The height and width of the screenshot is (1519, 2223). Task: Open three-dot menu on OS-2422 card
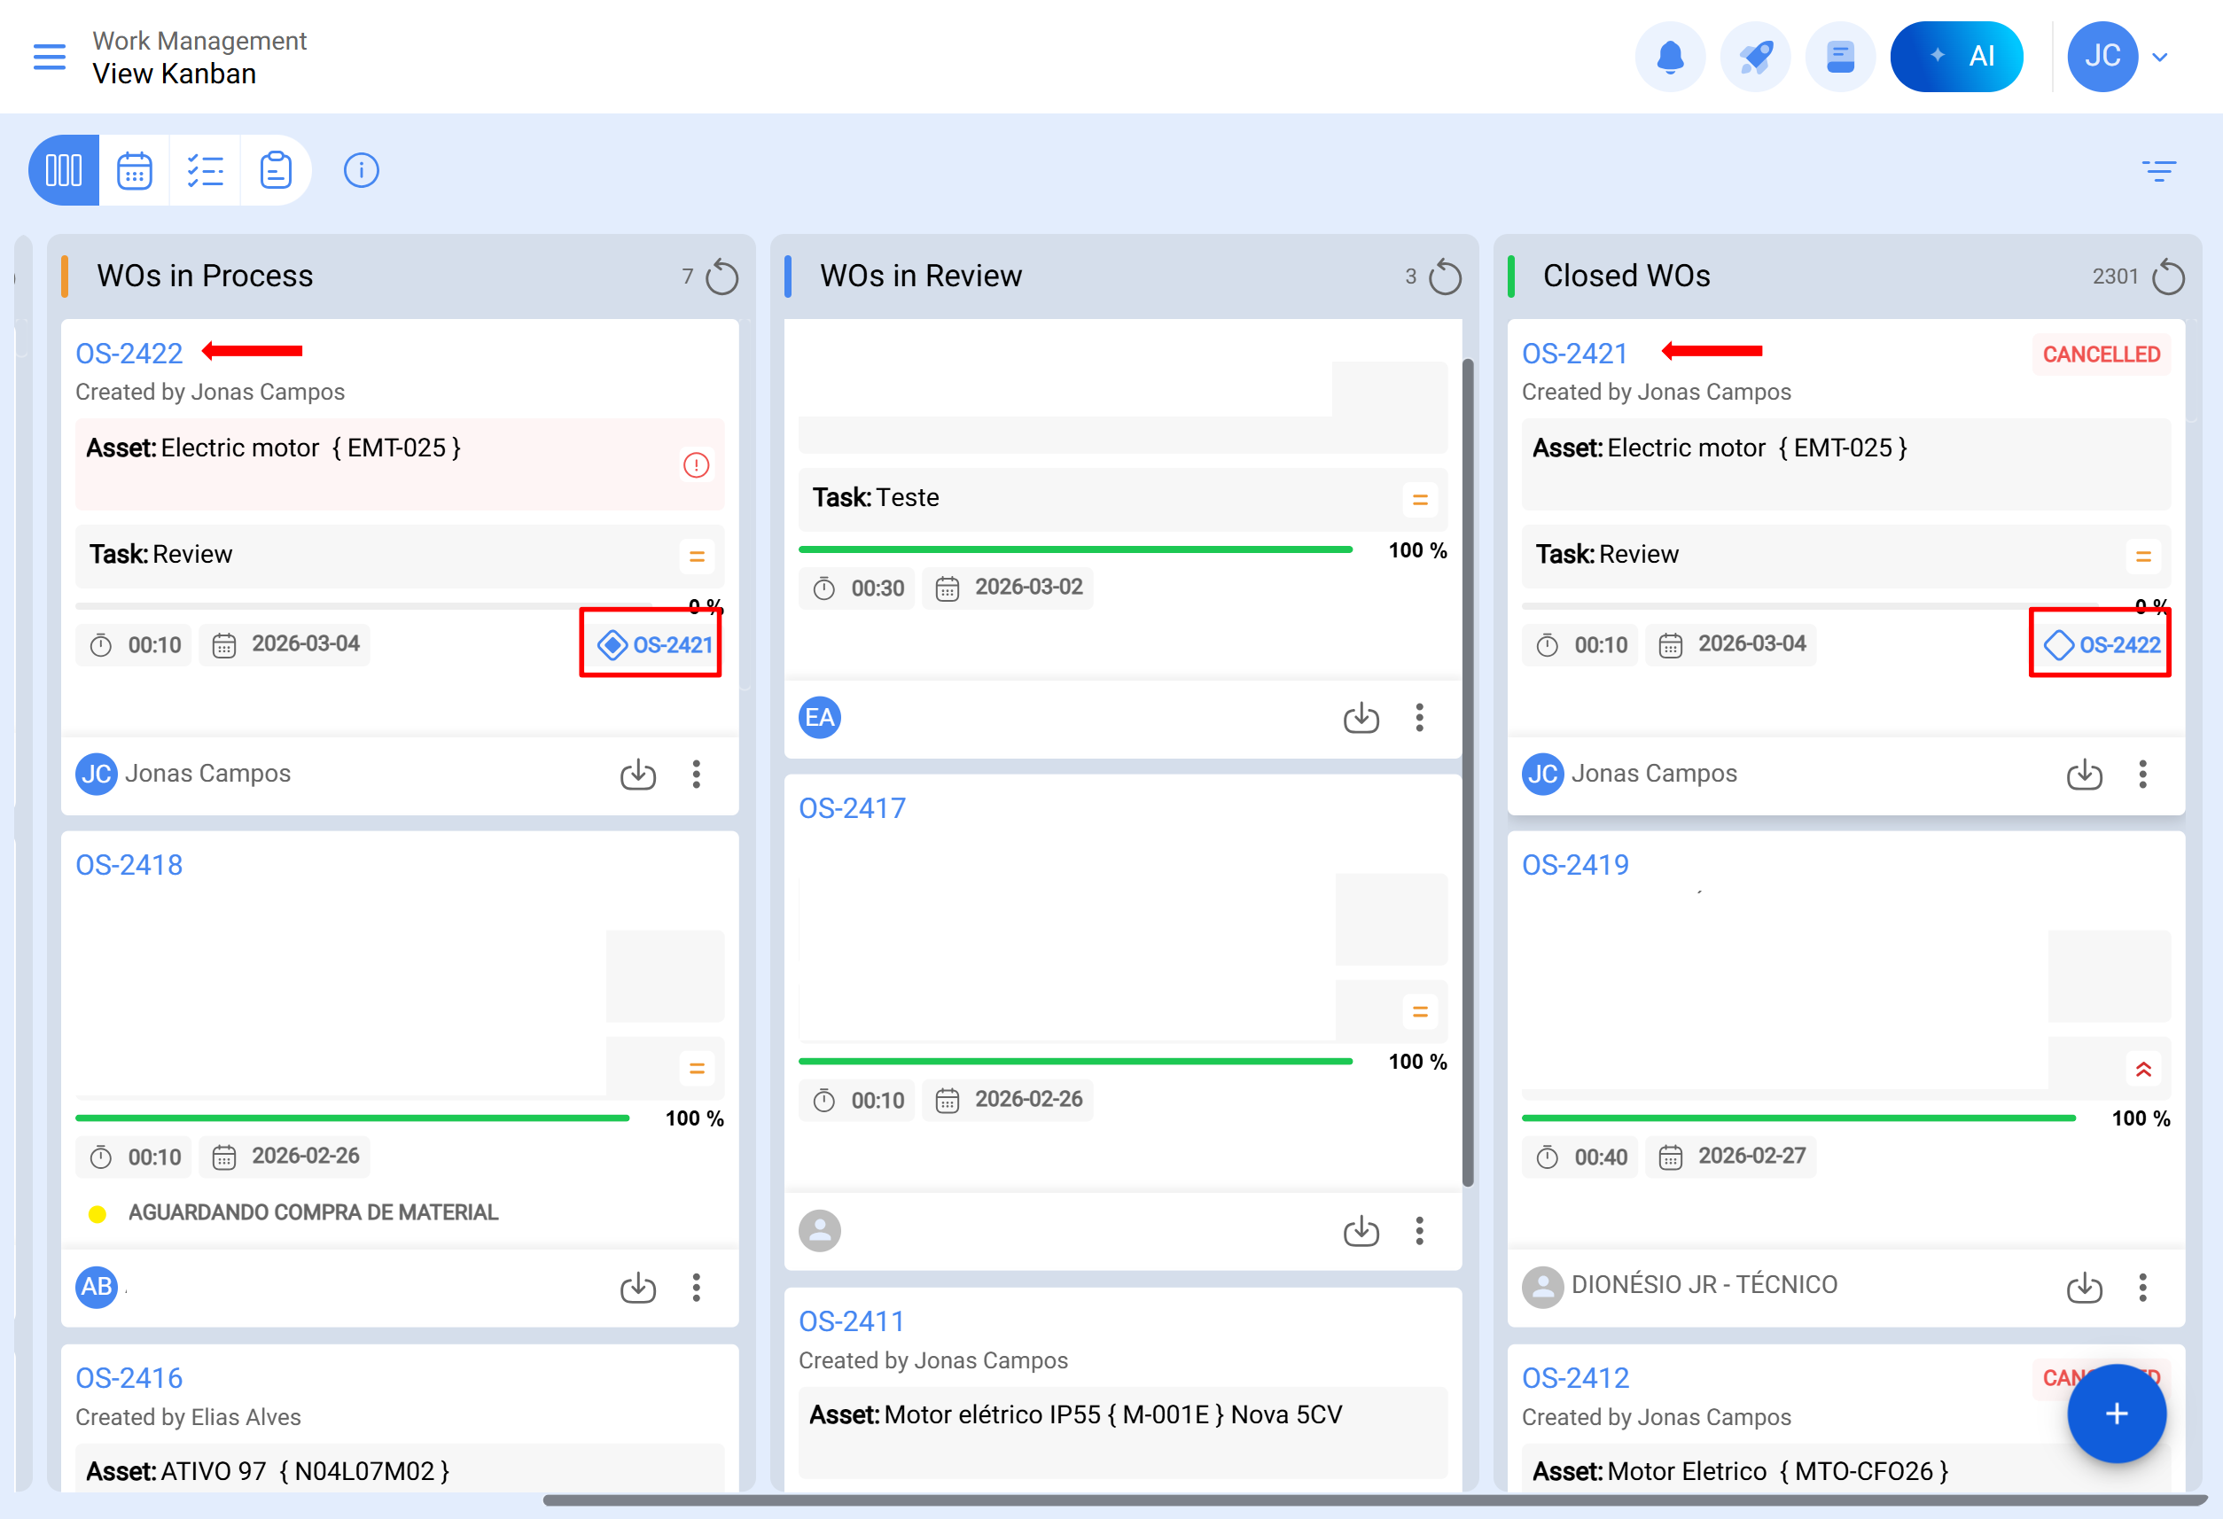(x=697, y=774)
